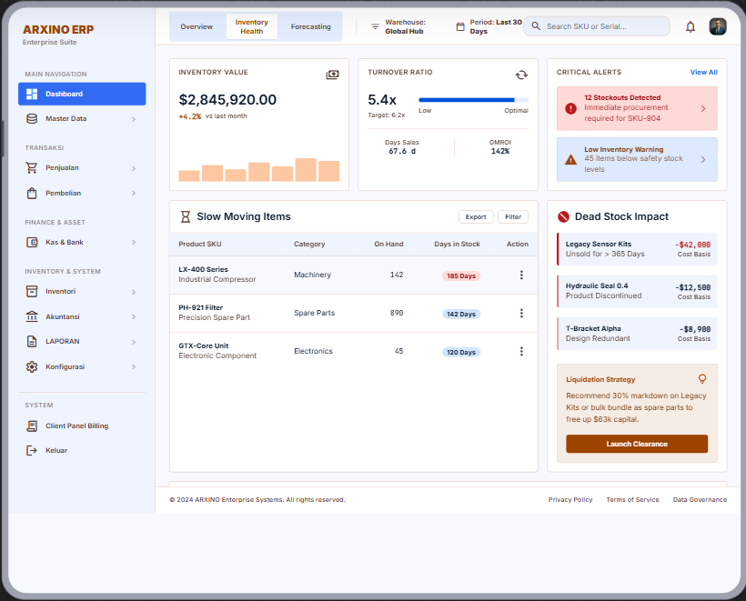Click the stockouts red alert icon
The image size is (746, 601).
click(x=571, y=108)
